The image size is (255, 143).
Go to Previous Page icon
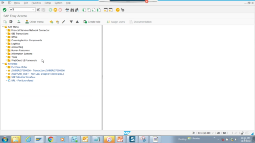(x=89, y=10)
